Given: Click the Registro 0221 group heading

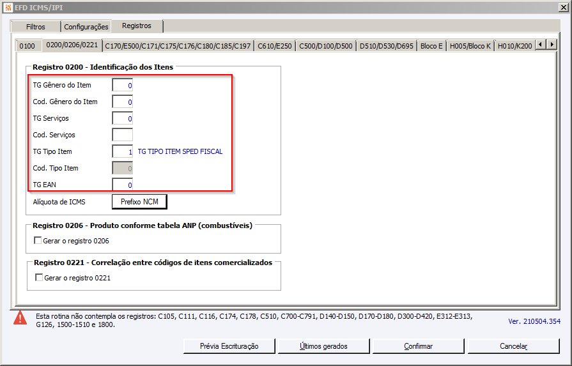Looking at the screenshot, I should 153,263.
